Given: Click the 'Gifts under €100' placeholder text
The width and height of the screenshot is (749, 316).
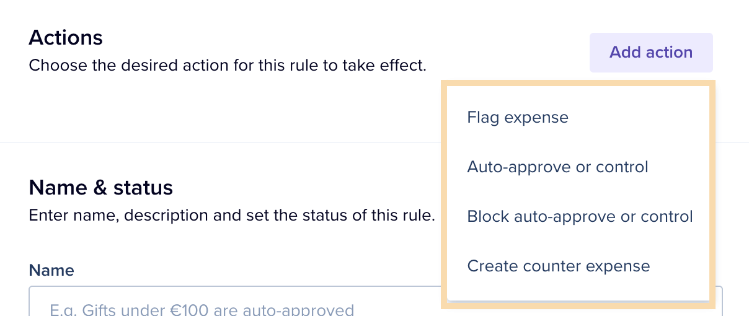Looking at the screenshot, I should click(x=202, y=309).
